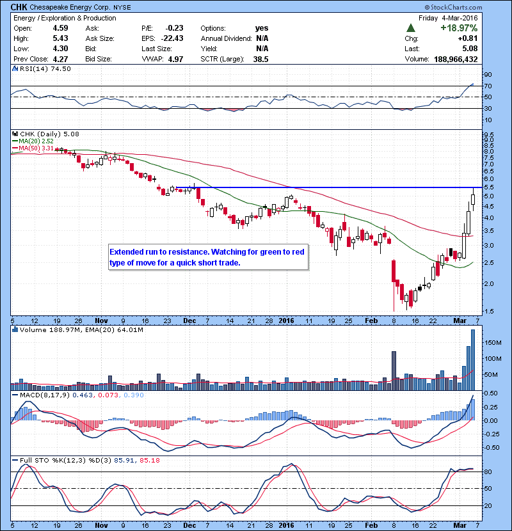
Task: Click the green up-triangle change indicator
Action: 411,28
